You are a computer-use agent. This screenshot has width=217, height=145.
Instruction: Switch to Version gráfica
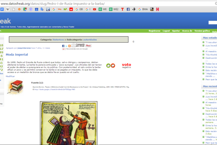pyautogui.click(x=202, y=31)
